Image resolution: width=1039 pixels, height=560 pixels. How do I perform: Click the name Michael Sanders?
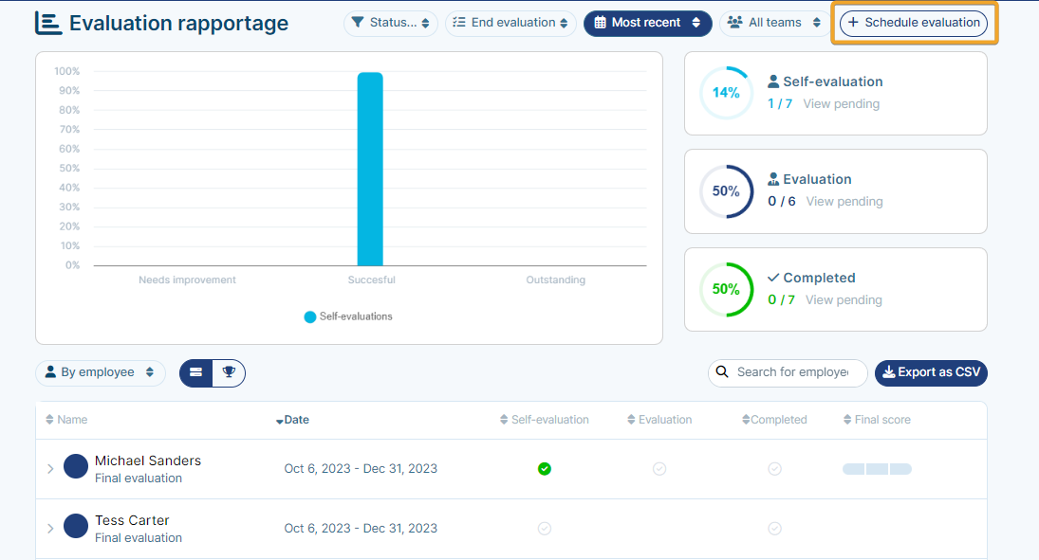[148, 461]
